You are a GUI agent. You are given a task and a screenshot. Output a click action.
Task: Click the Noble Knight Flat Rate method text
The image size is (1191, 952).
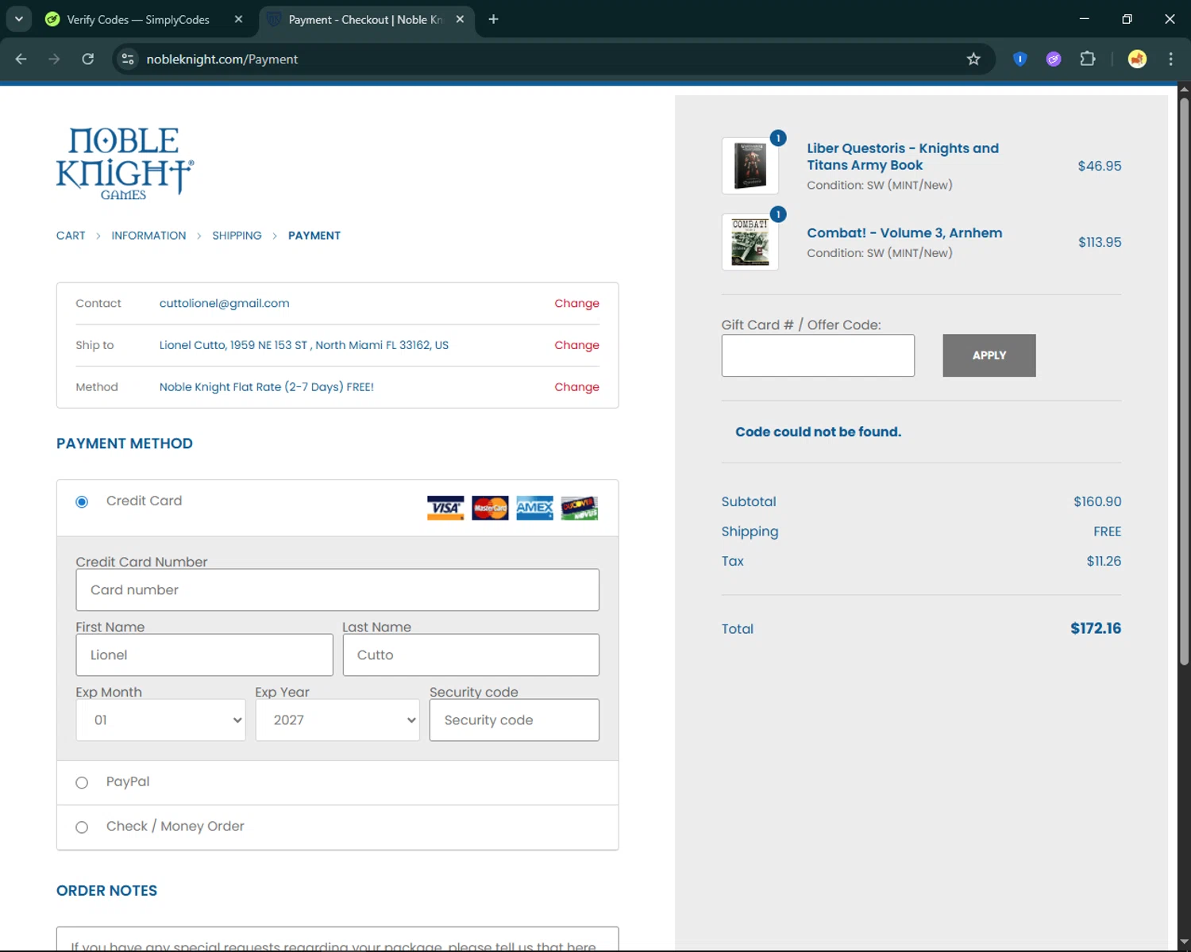(x=266, y=387)
